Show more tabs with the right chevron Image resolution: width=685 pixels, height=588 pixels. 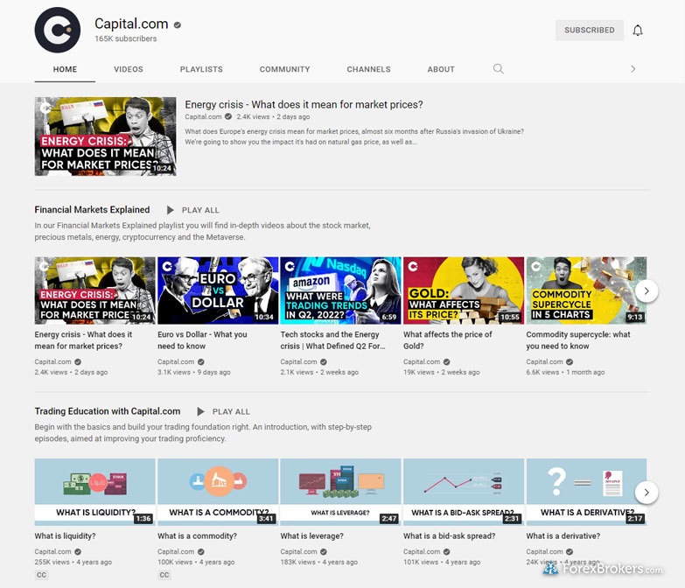pos(633,69)
